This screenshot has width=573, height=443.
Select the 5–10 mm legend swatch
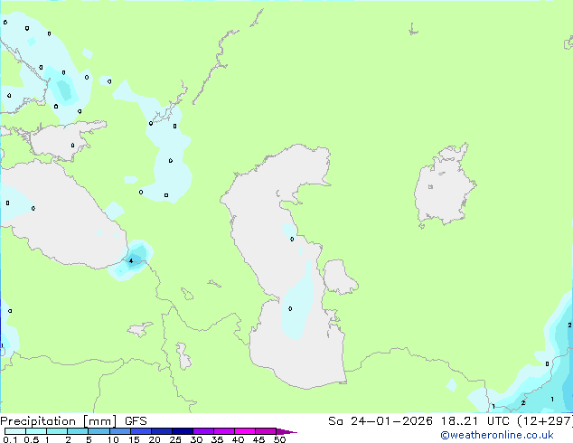tap(99, 431)
